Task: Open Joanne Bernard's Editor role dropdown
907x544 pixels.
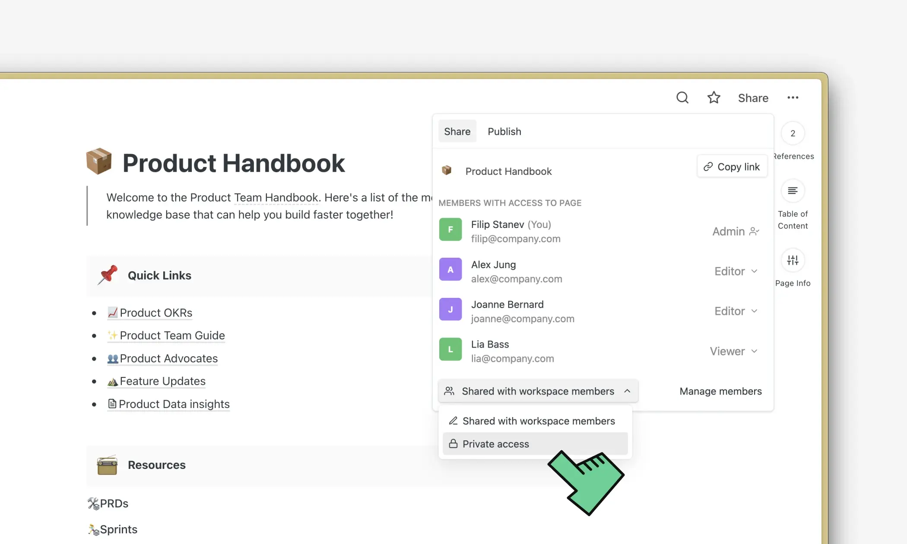Action: coord(736,311)
